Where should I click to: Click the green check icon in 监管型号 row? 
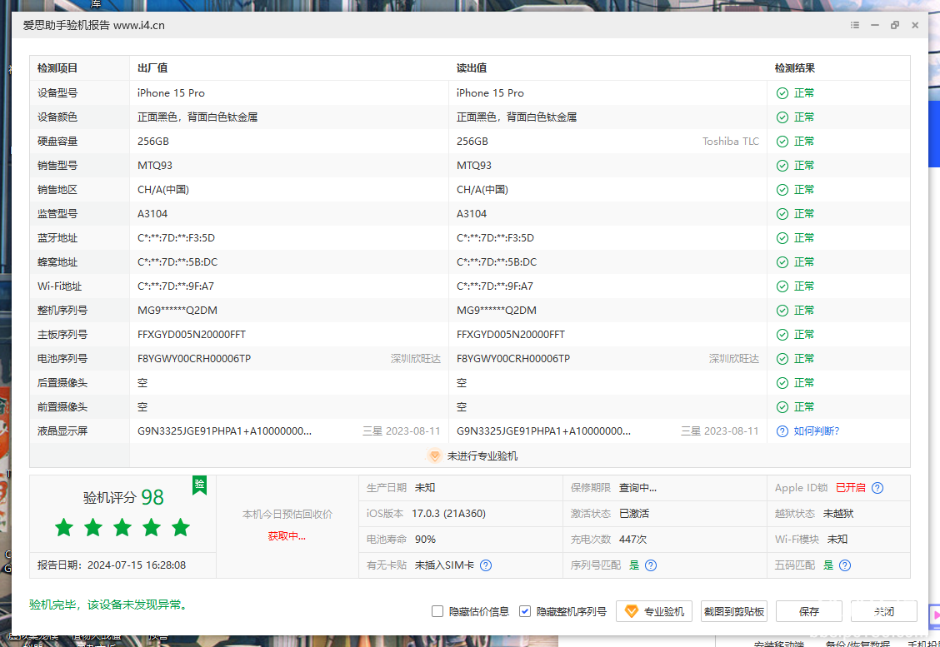782,214
